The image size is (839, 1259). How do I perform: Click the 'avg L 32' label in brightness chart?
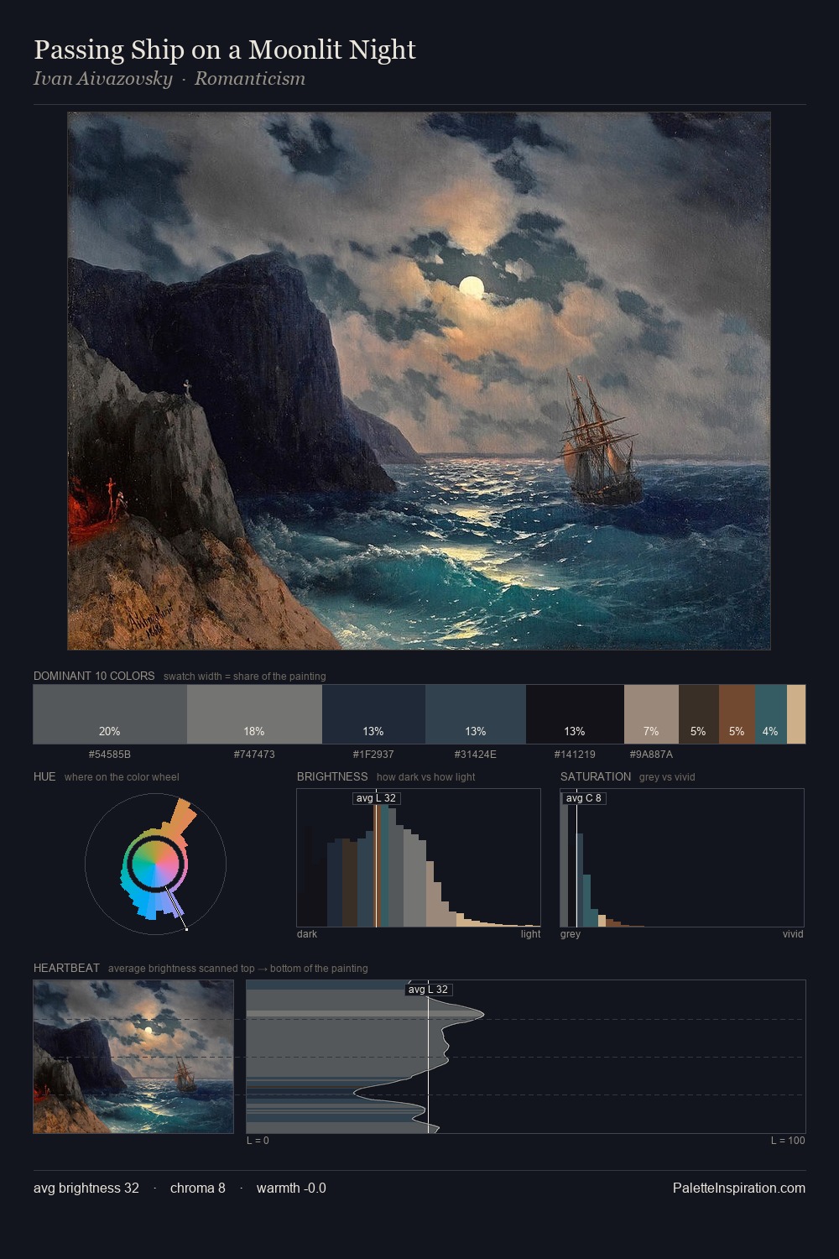(x=376, y=798)
